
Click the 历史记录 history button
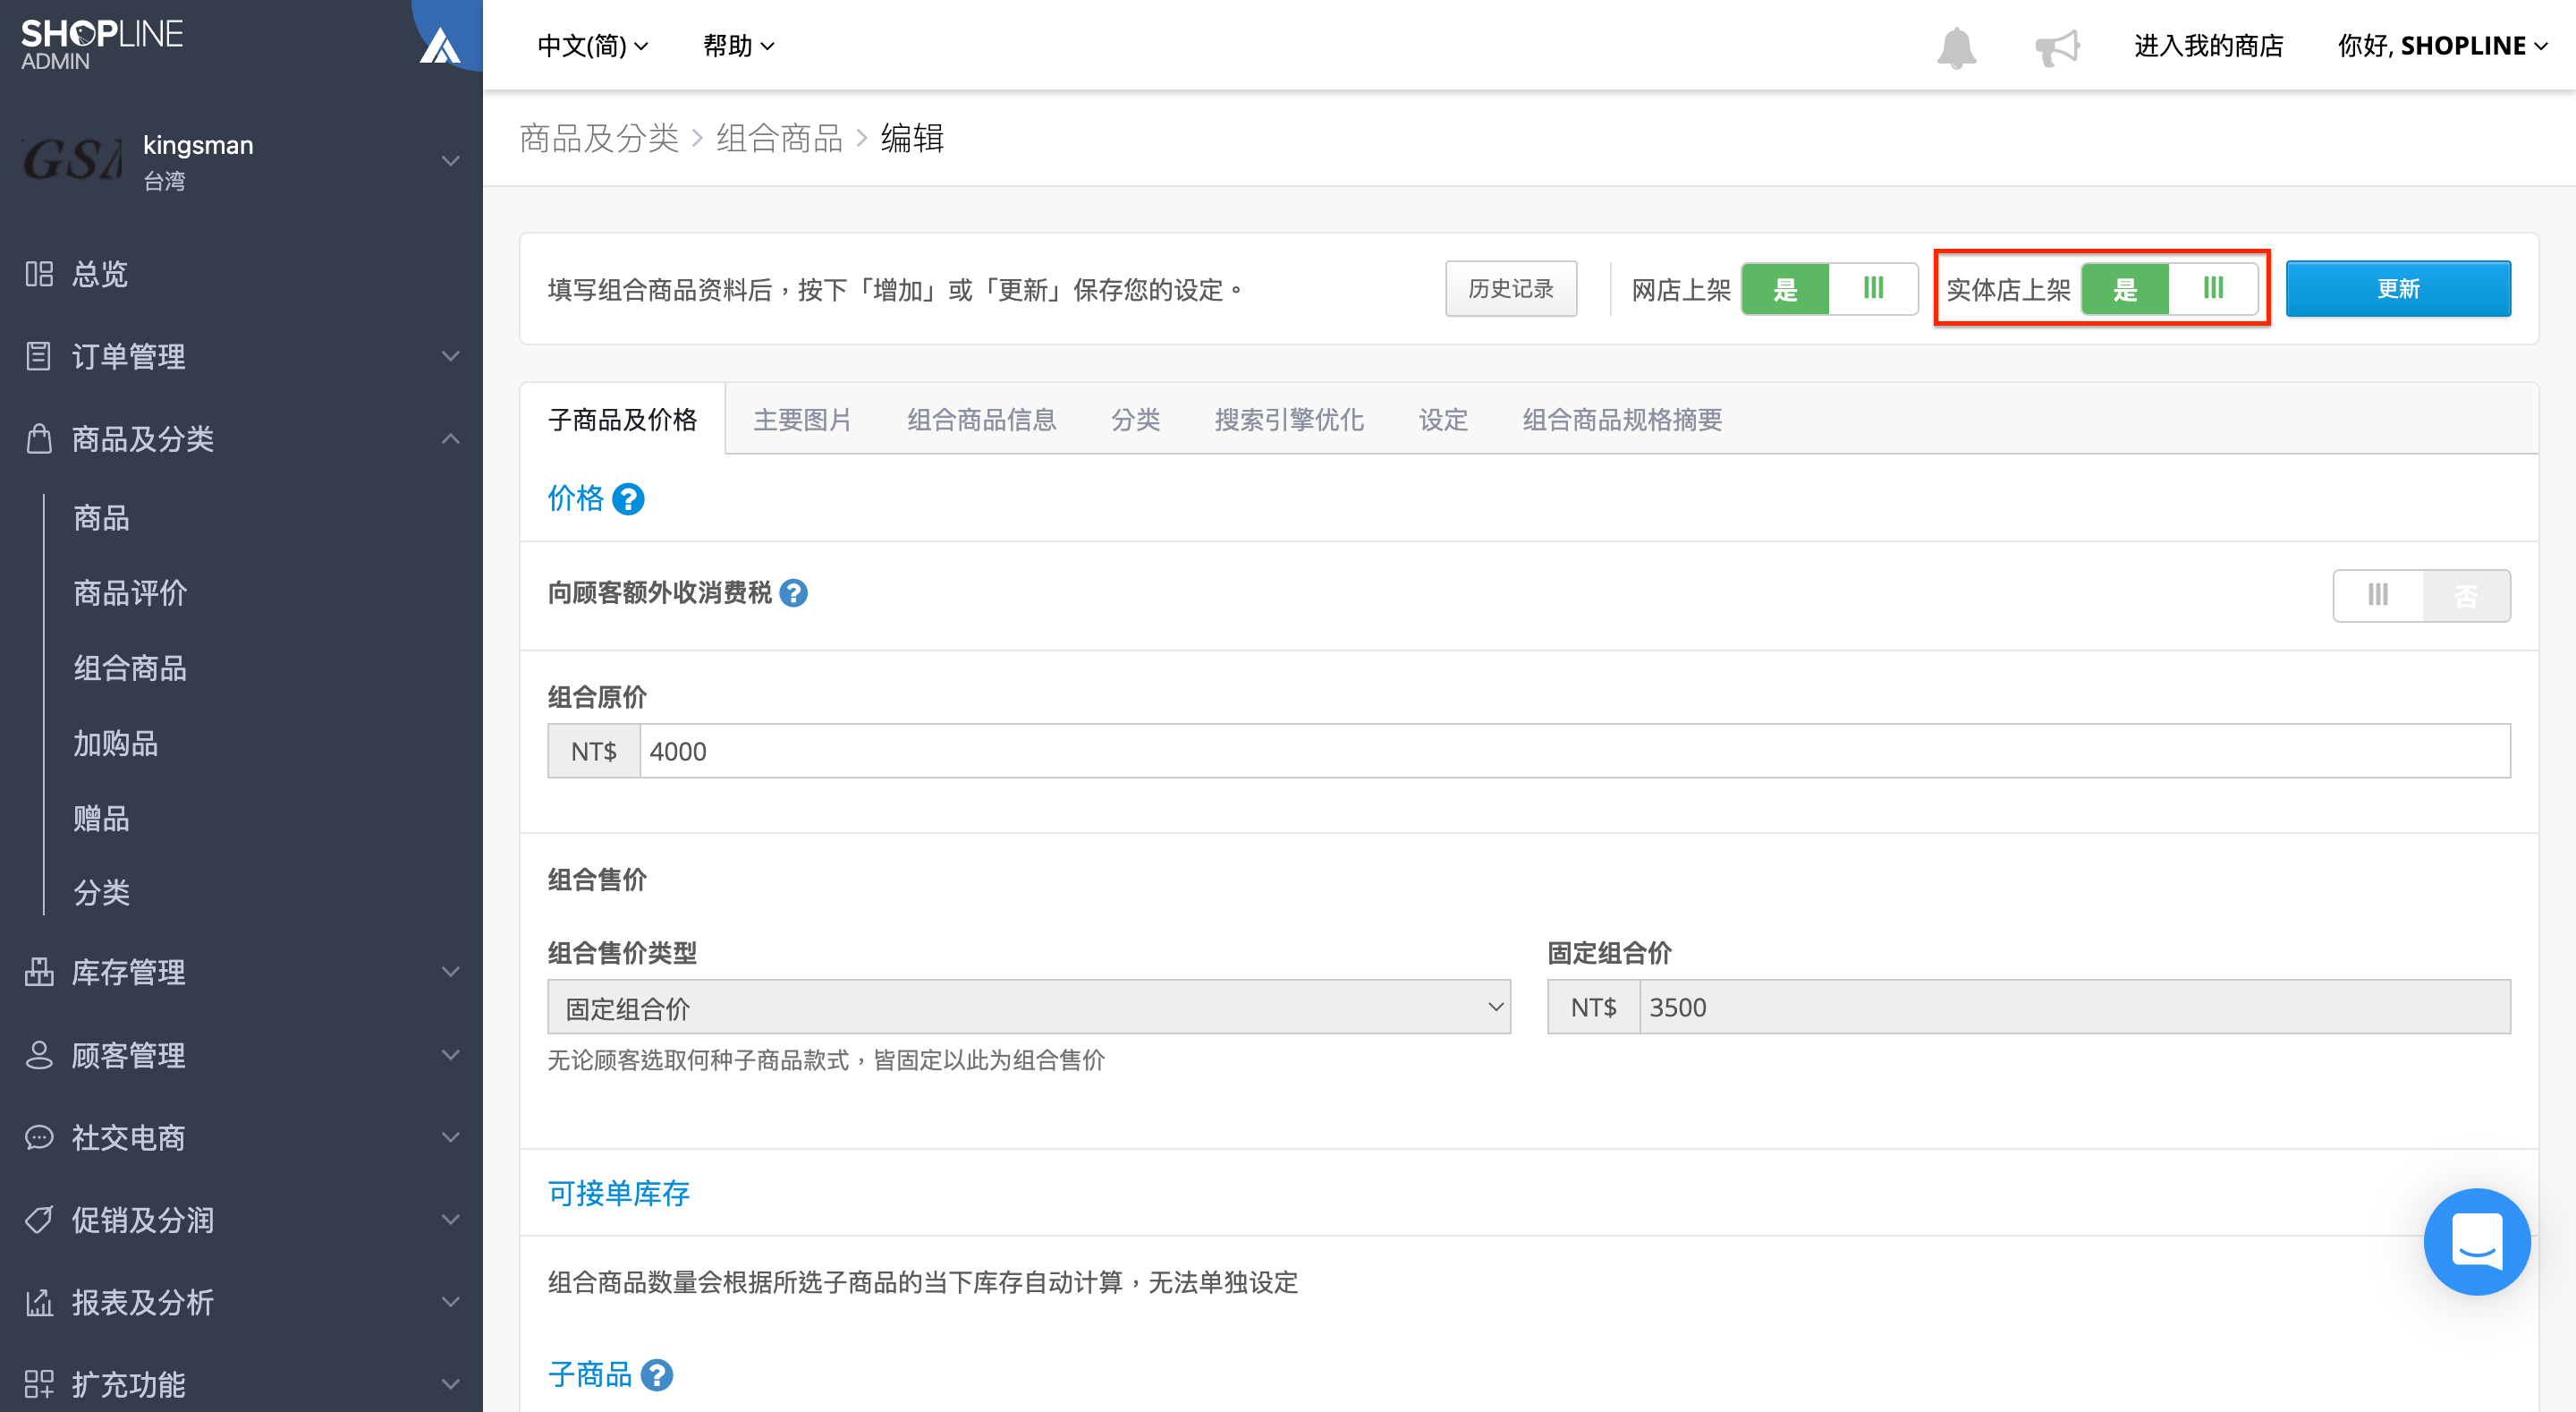click(x=1511, y=289)
